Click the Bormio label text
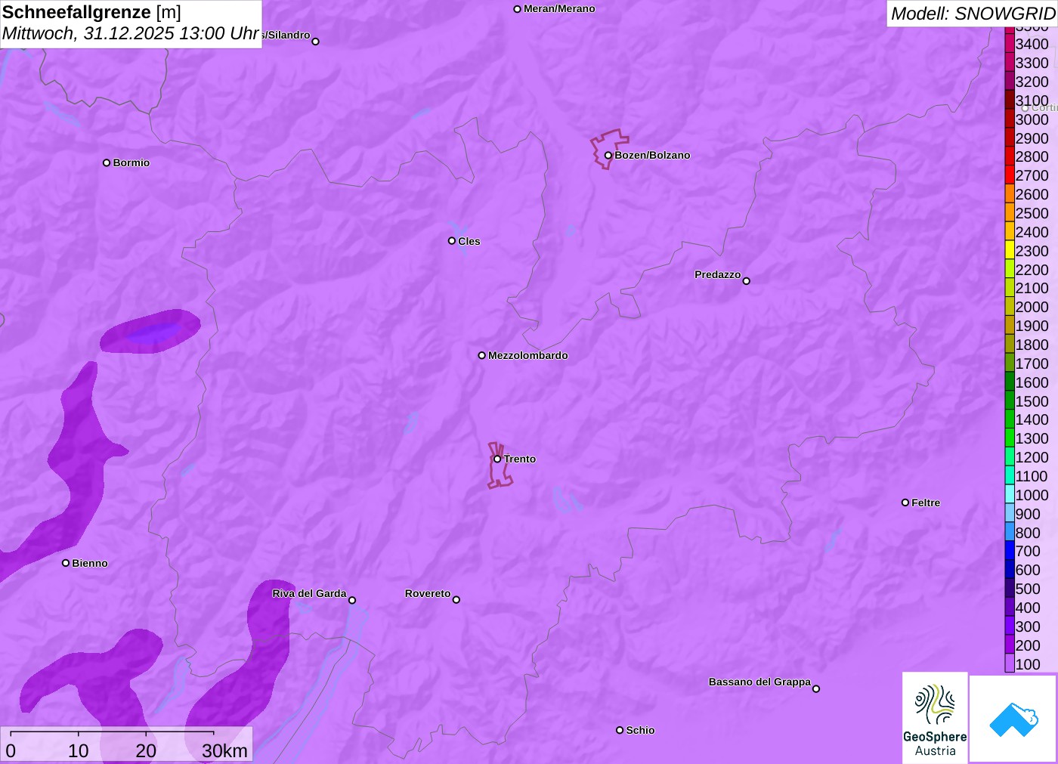The image size is (1058, 764). pos(131,162)
